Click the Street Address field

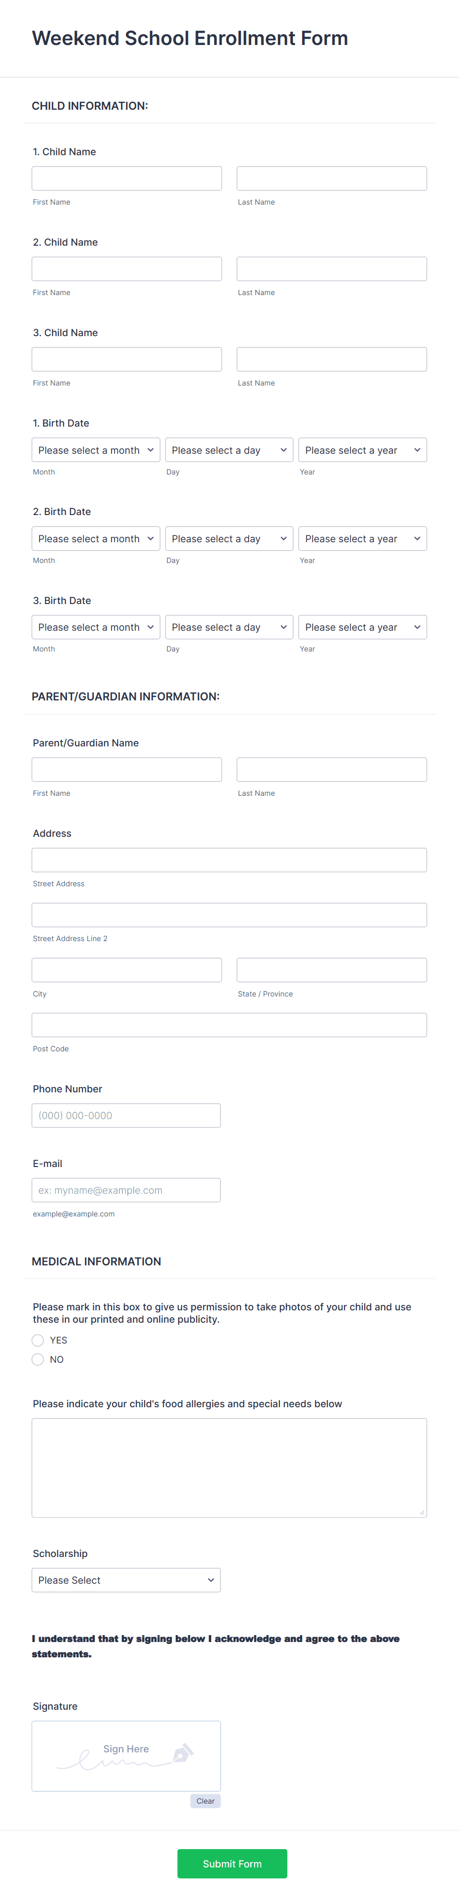[x=229, y=859]
